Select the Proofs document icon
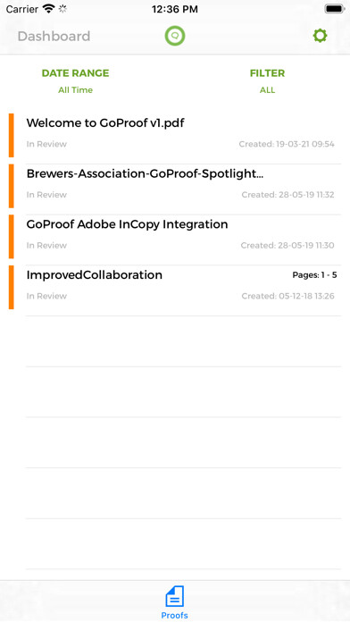350x622 pixels. pyautogui.click(x=174, y=596)
